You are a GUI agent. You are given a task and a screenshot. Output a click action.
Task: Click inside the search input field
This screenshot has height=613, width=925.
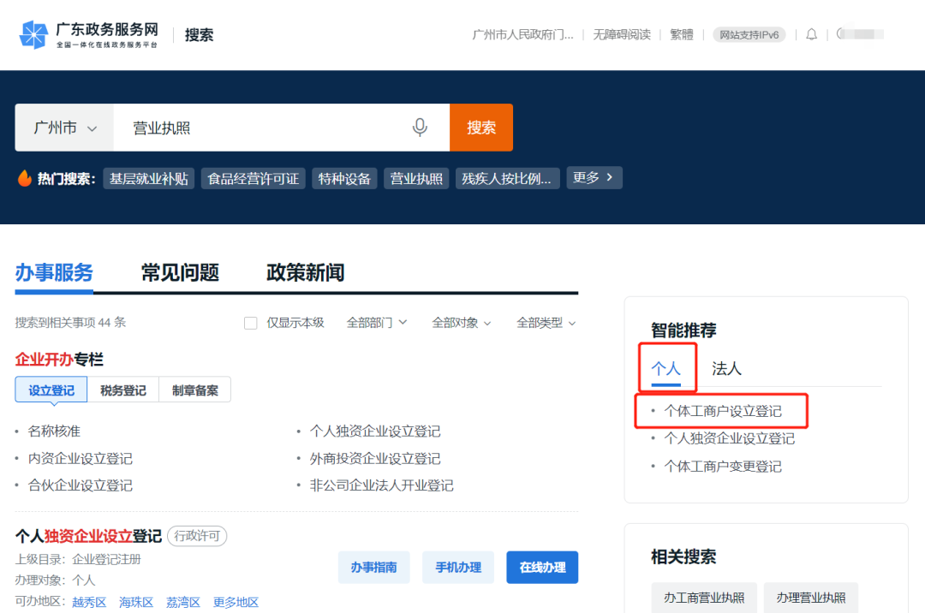point(257,127)
